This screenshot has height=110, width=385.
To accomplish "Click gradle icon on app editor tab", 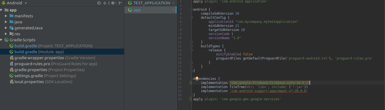I will (x=130, y=10).
